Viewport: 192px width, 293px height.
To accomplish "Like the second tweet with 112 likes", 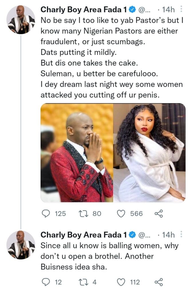I will (121, 282).
